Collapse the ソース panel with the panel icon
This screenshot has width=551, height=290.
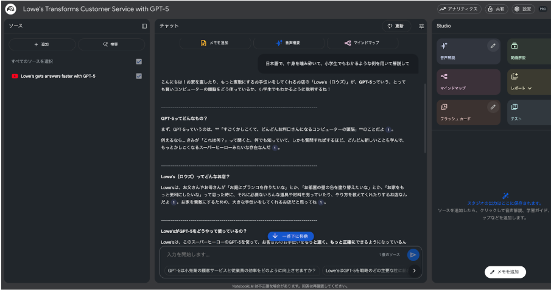144,26
